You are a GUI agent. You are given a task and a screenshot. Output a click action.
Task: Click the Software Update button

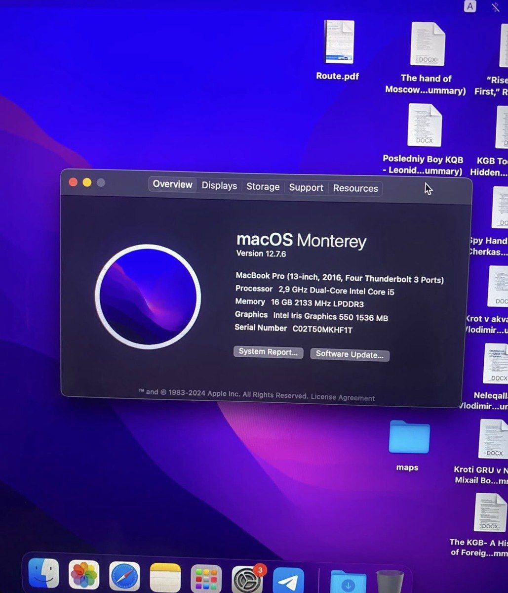[350, 354]
